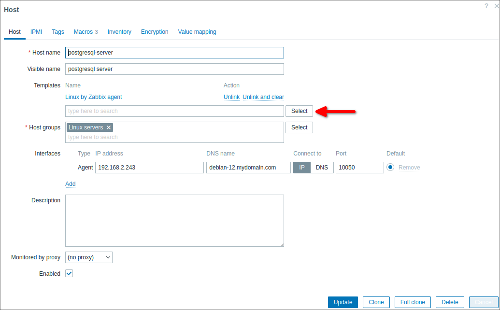Click inside the Host name input field
This screenshot has width=500, height=310.
tap(174, 52)
